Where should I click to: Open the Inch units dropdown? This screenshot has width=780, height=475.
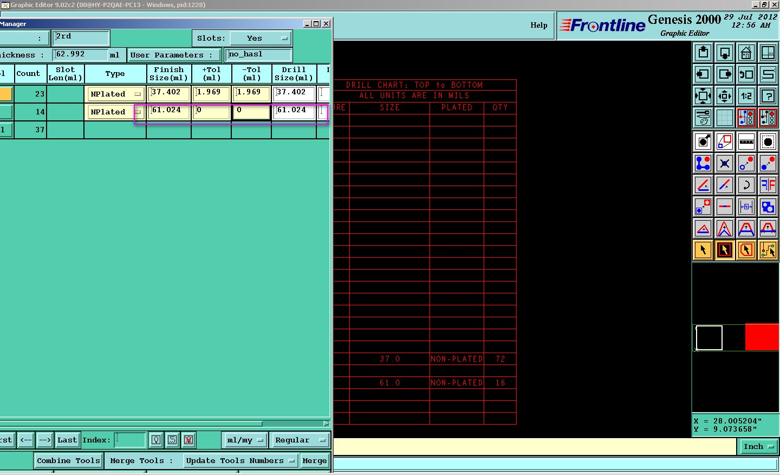[x=758, y=447]
